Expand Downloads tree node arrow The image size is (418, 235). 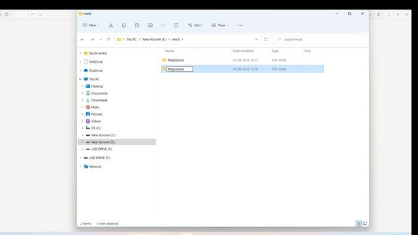coord(83,100)
